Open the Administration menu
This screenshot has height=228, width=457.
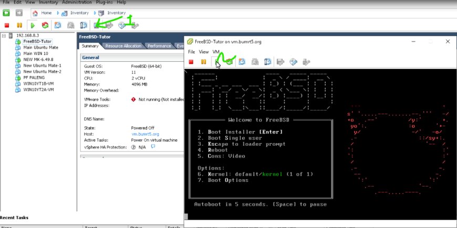(x=77, y=2)
